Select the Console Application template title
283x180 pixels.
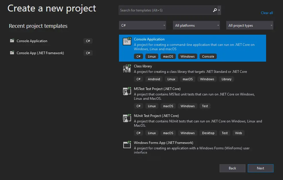[149, 39]
